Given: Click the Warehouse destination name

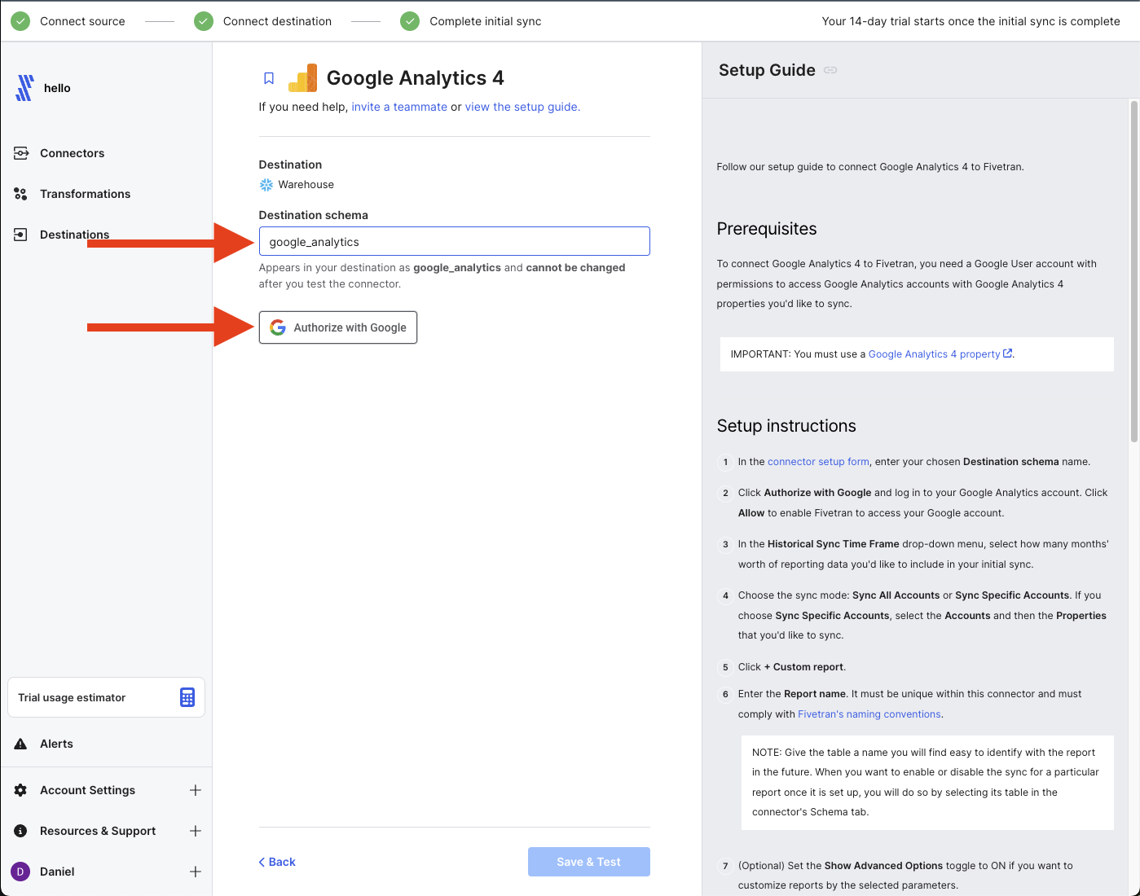Looking at the screenshot, I should [x=306, y=185].
